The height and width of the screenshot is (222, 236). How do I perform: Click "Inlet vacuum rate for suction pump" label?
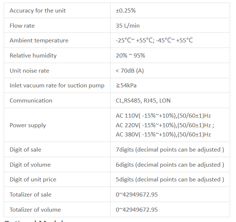[x=57, y=86]
